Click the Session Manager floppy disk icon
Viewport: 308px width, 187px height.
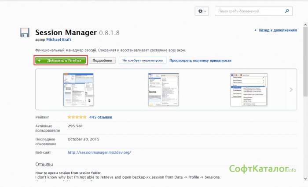click(25, 33)
